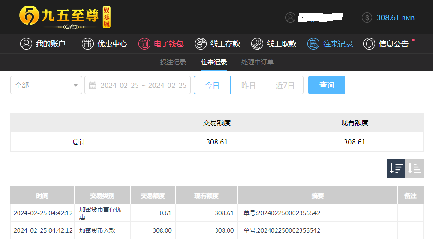Screen dimensions: 433x247
Task: Click order number in 加密货币首存优惠 row
Action: [282, 213]
